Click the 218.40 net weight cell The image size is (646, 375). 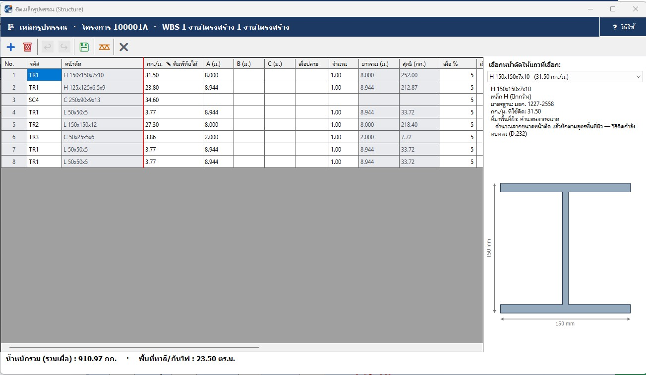pos(419,125)
